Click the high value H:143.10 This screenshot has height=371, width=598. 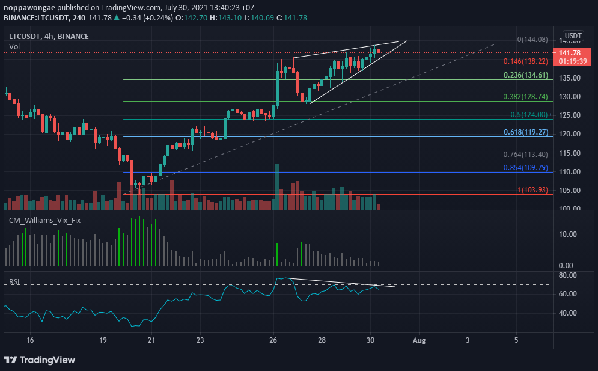pyautogui.click(x=226, y=18)
